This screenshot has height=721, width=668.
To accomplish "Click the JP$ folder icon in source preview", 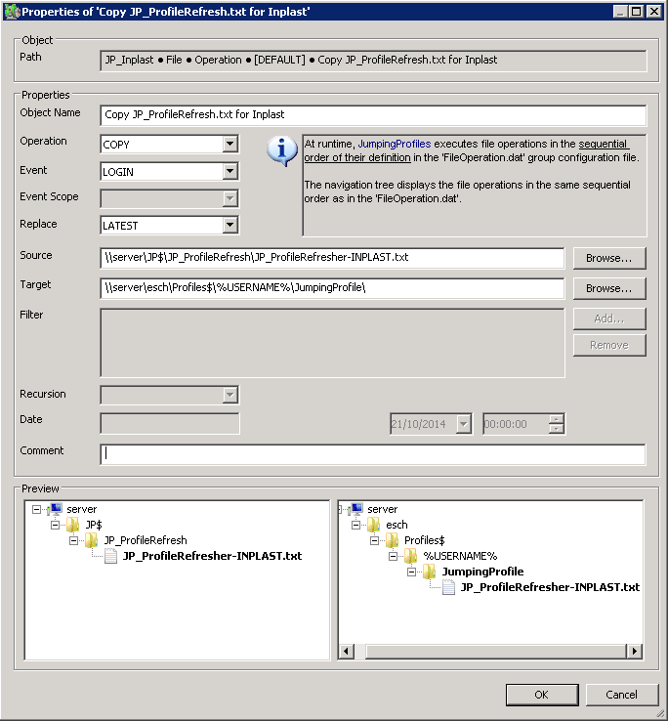I will (x=73, y=525).
